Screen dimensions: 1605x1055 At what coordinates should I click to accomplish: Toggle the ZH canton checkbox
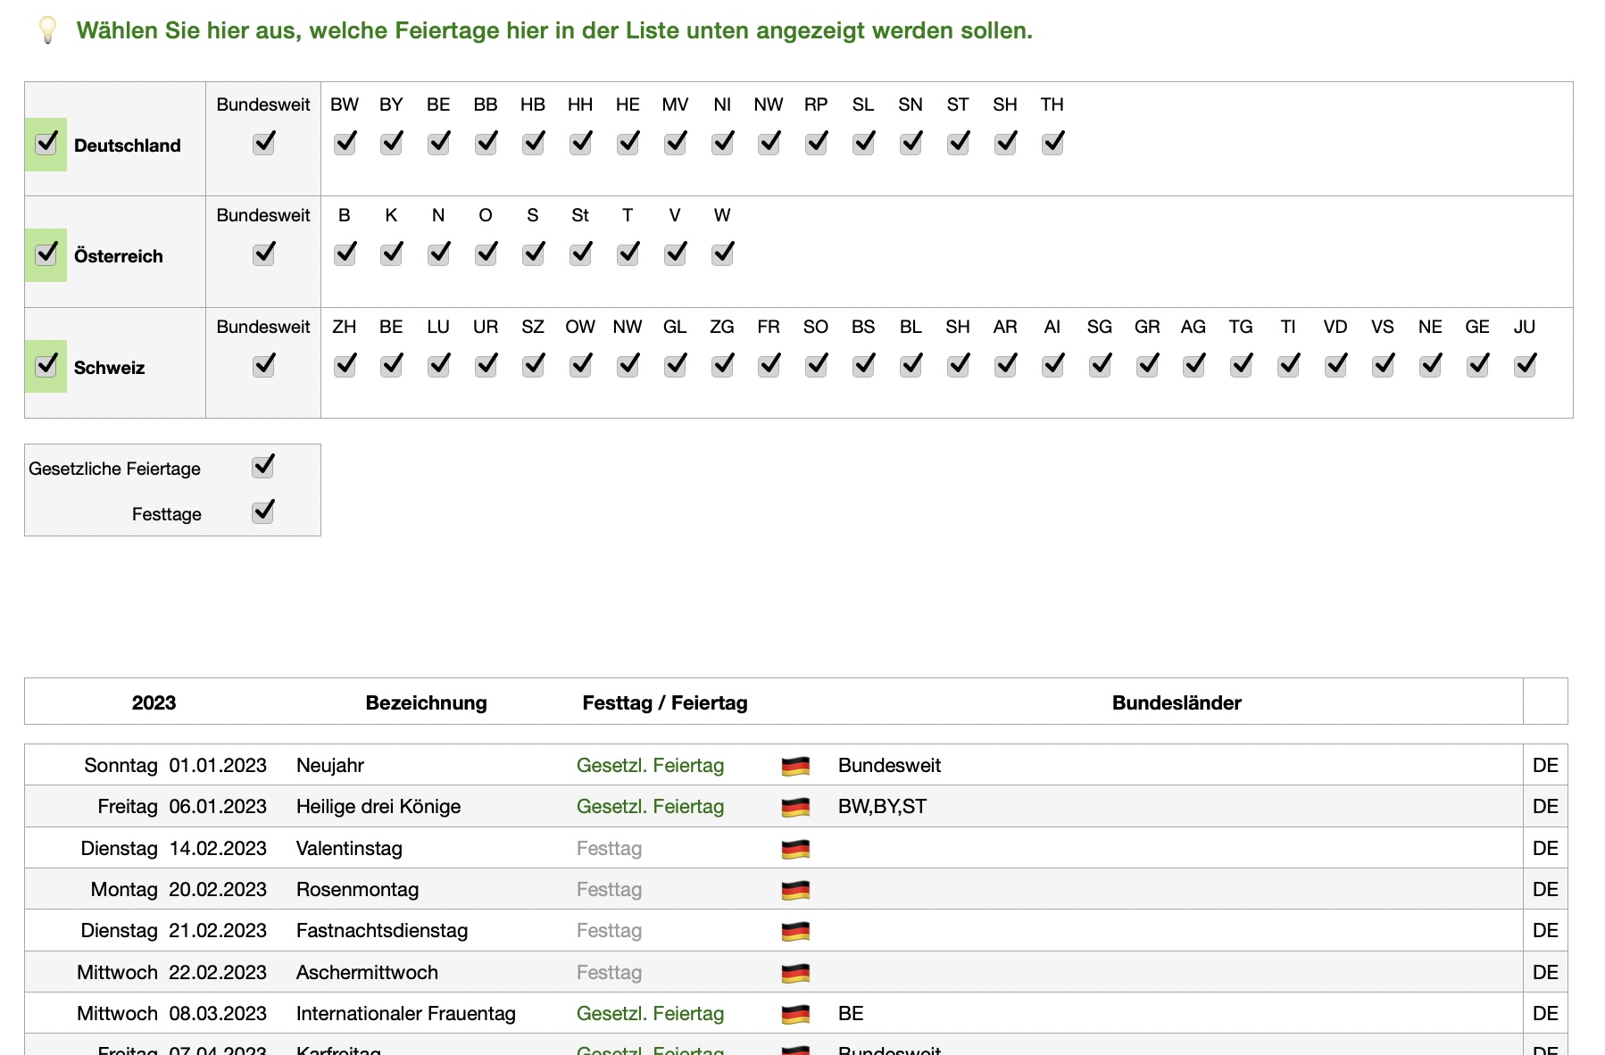click(345, 365)
